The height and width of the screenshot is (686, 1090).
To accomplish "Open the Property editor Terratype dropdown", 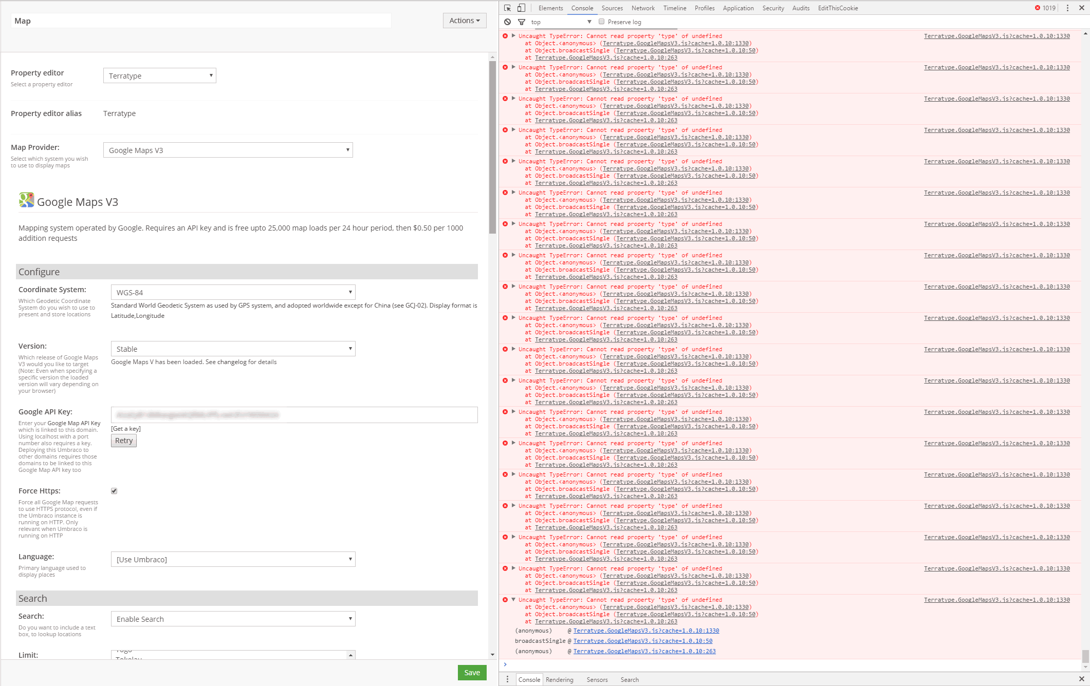I will pos(160,75).
